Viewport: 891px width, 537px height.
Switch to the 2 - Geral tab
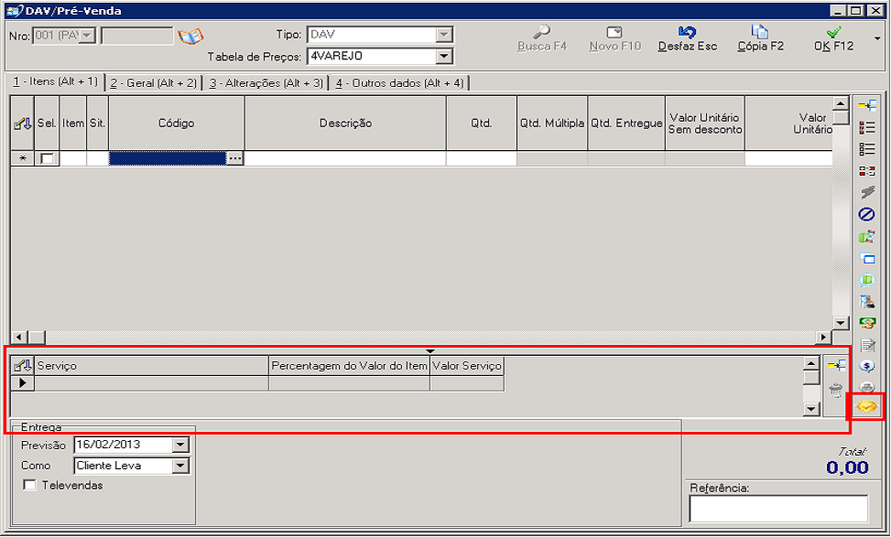(x=154, y=83)
